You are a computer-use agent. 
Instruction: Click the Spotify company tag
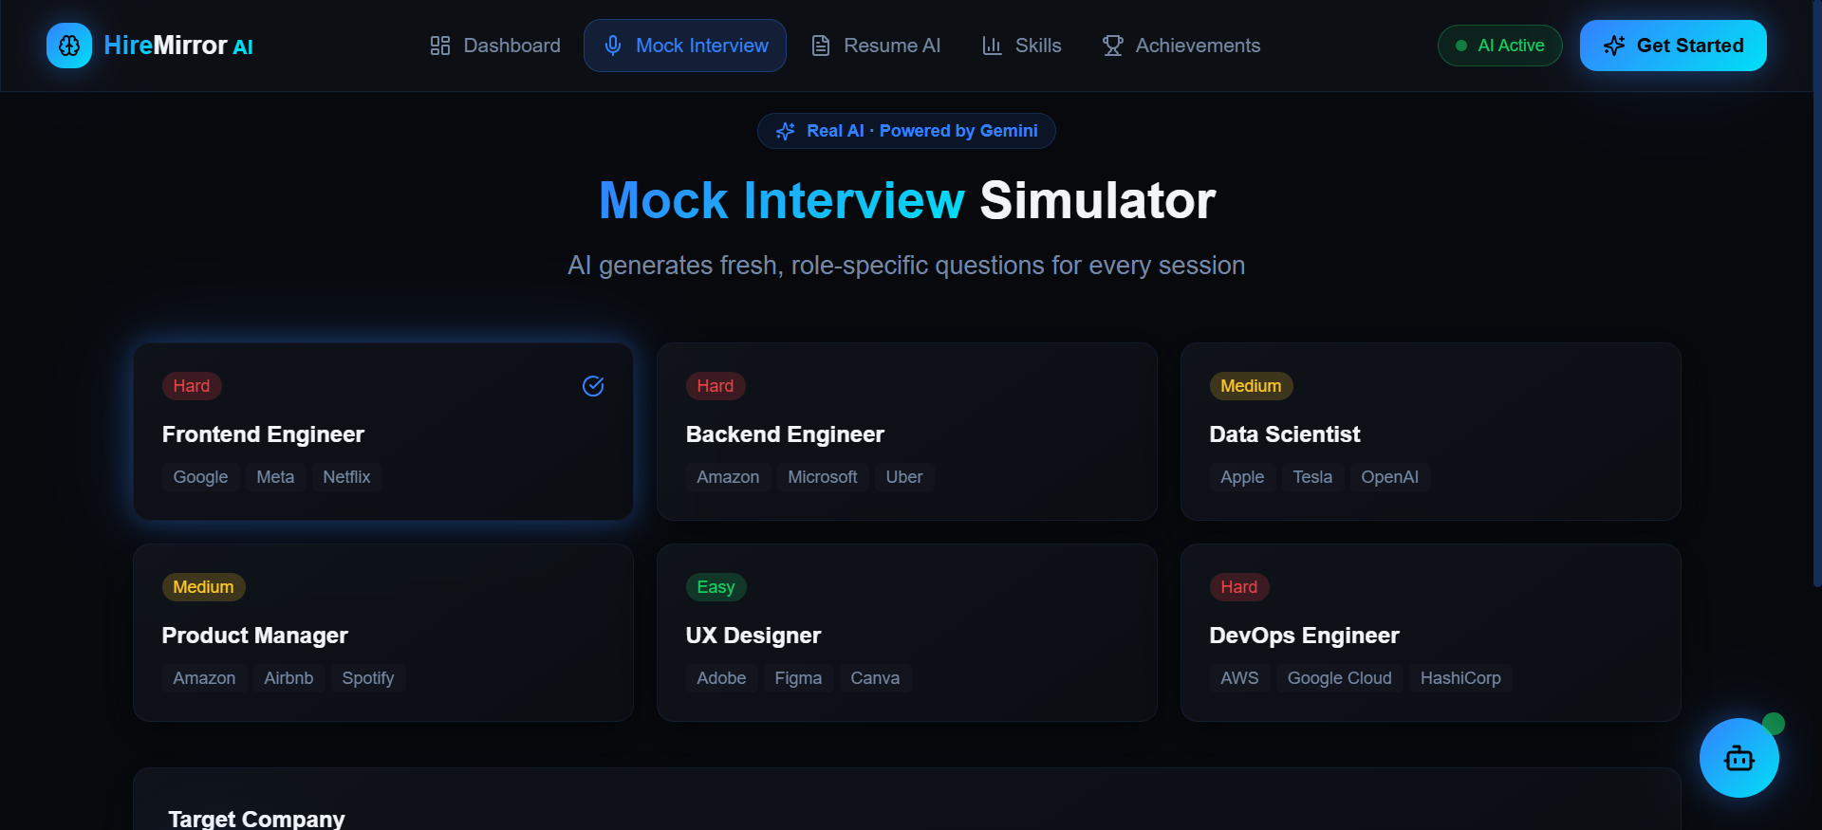coord(368,678)
